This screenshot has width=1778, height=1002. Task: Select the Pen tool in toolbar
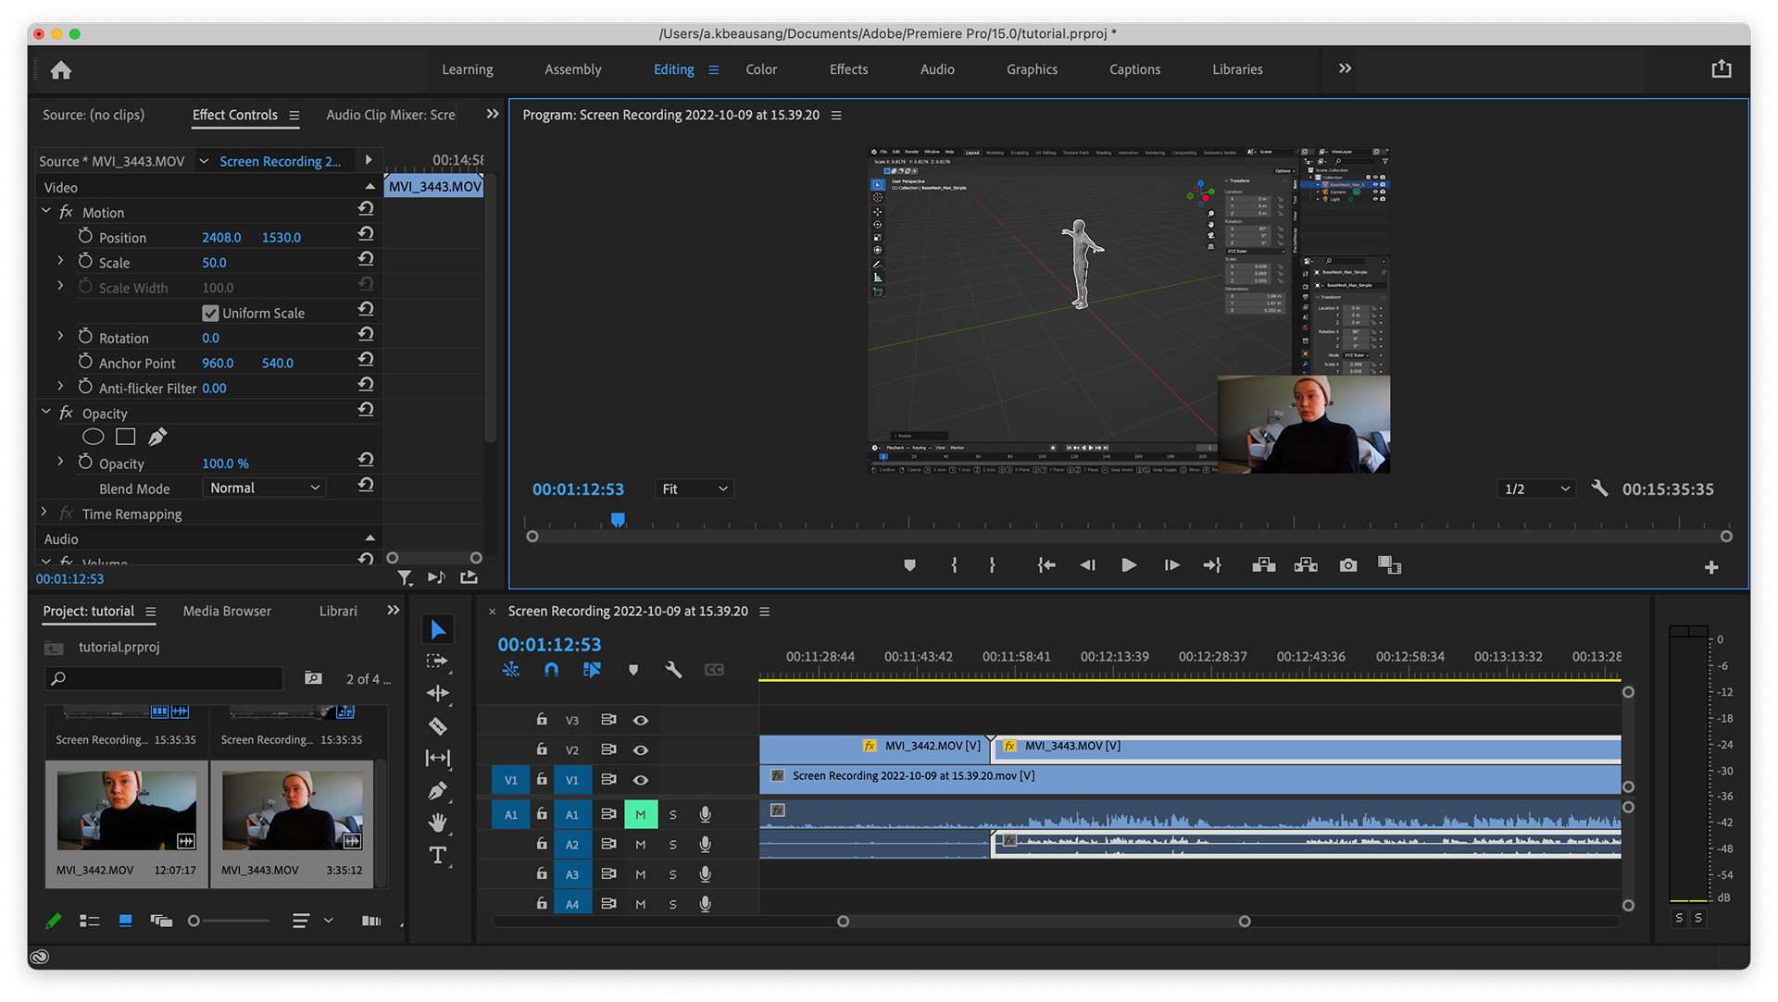point(438,791)
